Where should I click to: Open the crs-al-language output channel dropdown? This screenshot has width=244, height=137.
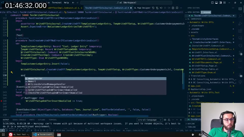point(149,120)
